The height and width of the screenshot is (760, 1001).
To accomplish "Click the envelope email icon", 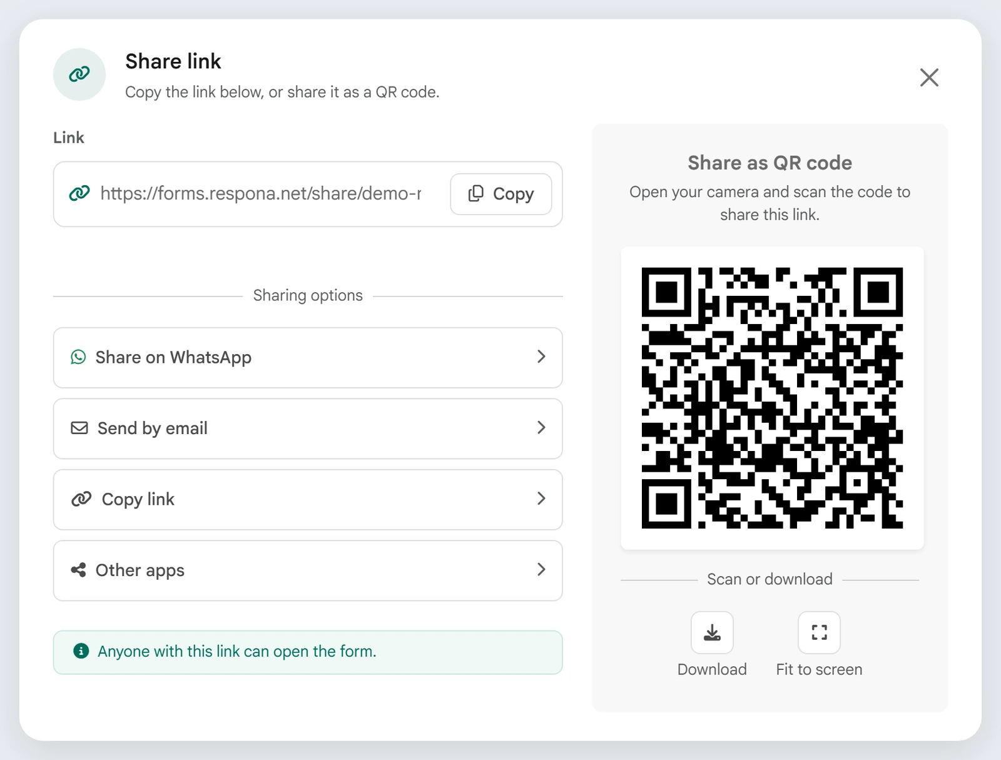I will click(x=79, y=428).
